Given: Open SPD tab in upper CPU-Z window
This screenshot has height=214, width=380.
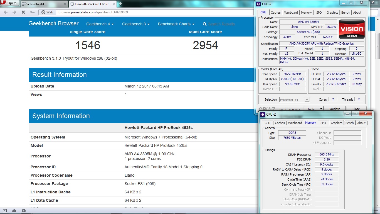Looking at the screenshot, I should click(x=319, y=13).
